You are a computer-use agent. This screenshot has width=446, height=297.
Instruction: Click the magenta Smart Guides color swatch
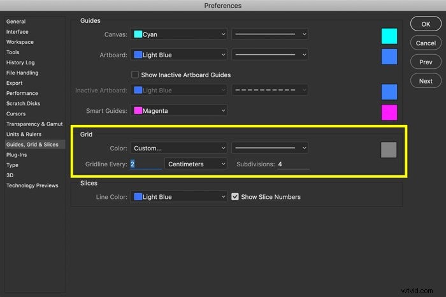tap(389, 112)
